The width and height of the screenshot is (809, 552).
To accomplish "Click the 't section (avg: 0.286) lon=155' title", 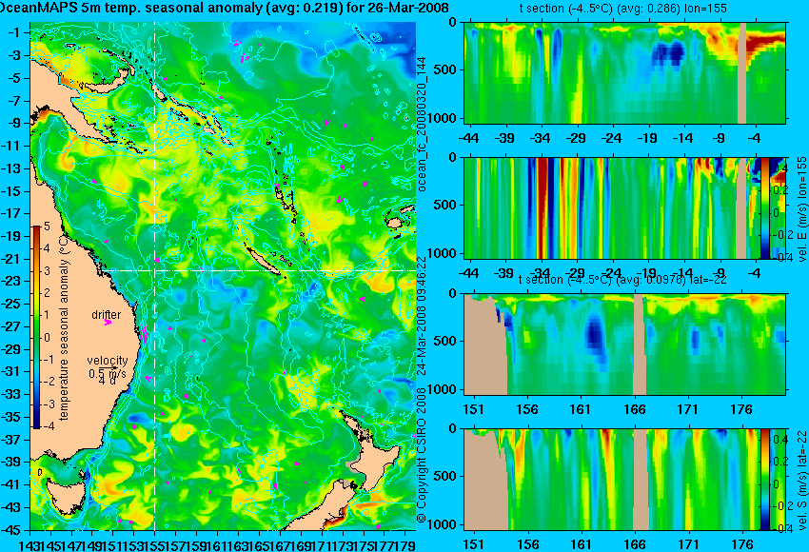I will coord(622,9).
